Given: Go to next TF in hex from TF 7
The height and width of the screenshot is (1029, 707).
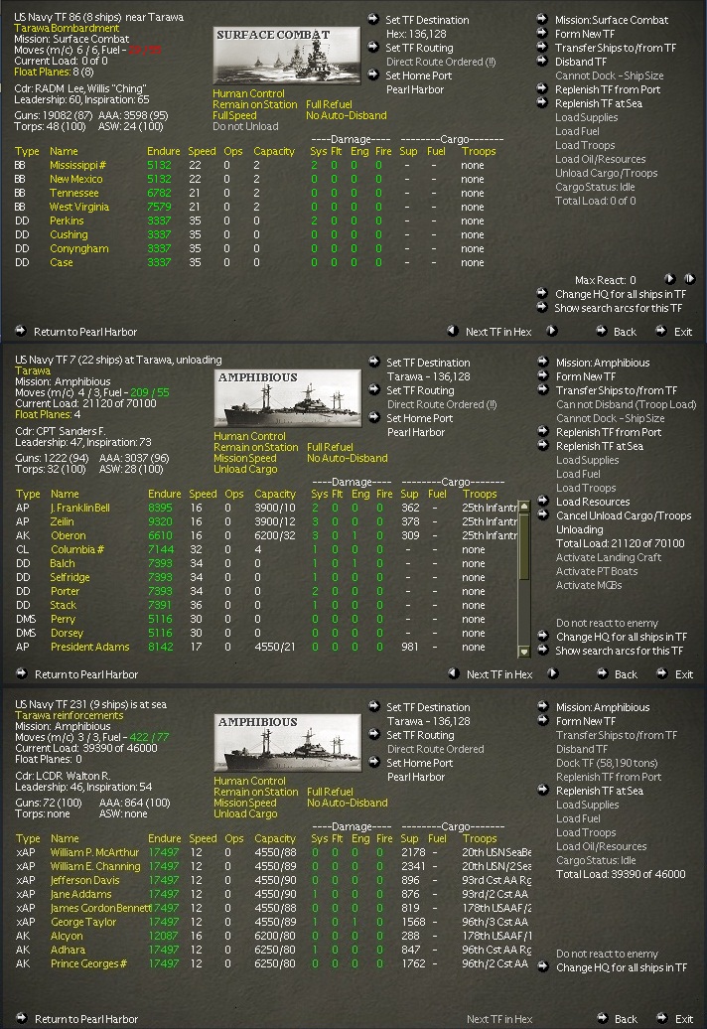Looking at the screenshot, I should point(553,673).
